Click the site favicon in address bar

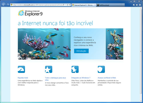click(x=11, y=5)
